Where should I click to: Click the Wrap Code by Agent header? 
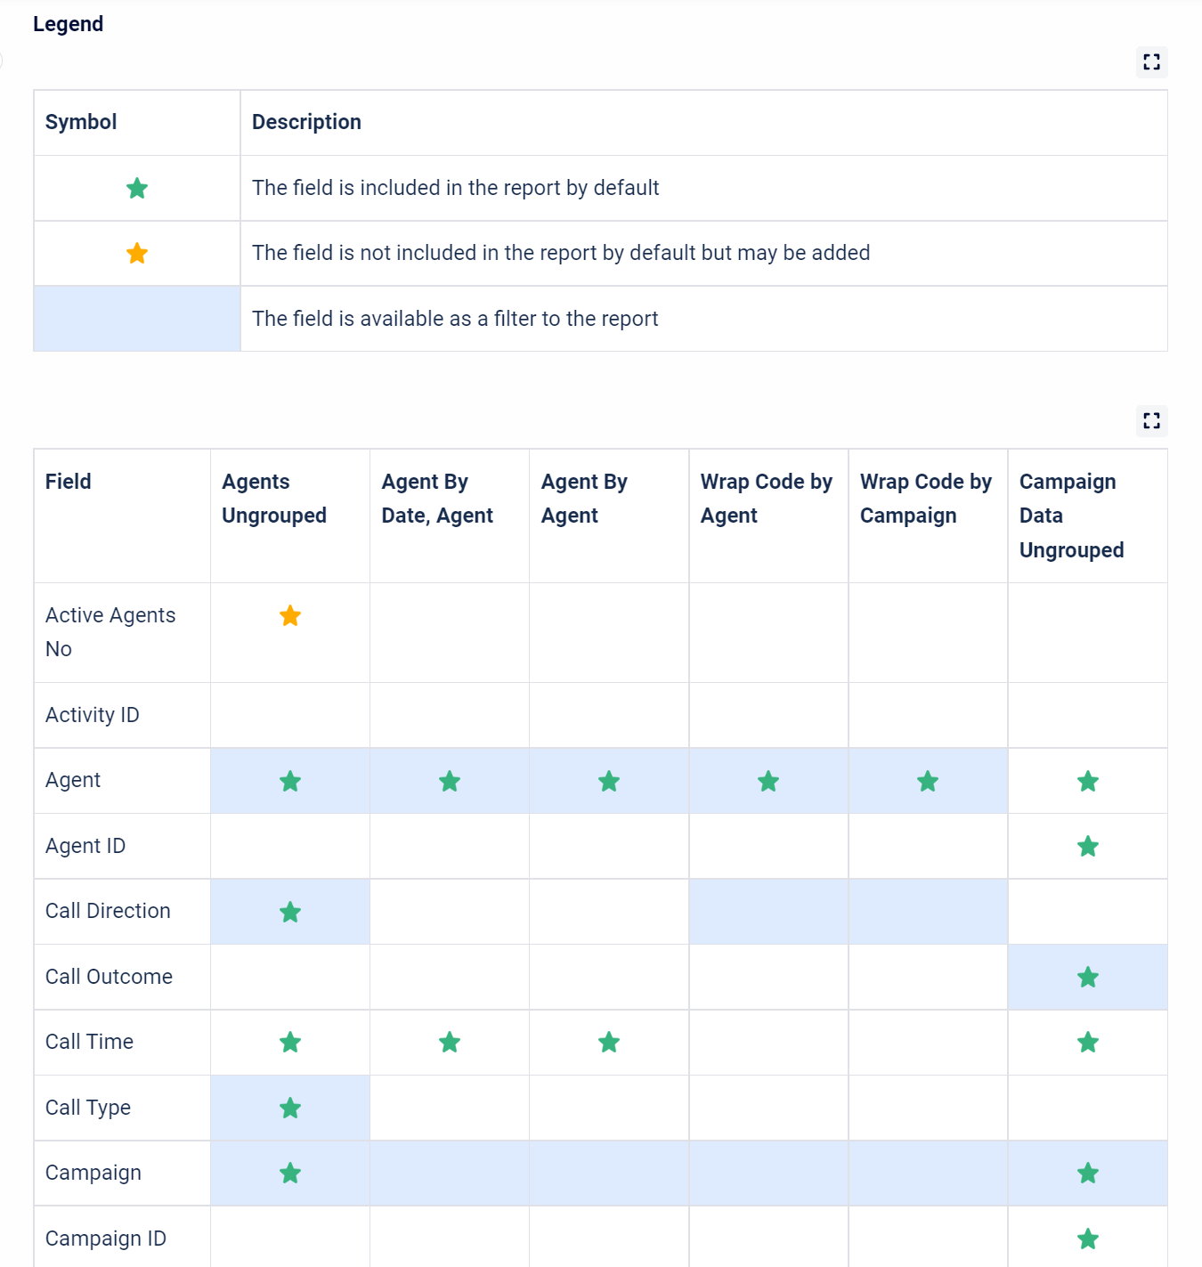point(766,499)
